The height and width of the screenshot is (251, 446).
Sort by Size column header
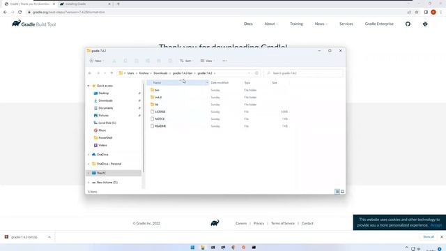[275, 82]
